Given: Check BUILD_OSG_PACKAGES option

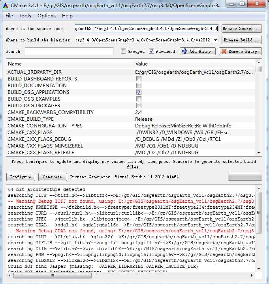Looking at the screenshot, I should (139, 106).
